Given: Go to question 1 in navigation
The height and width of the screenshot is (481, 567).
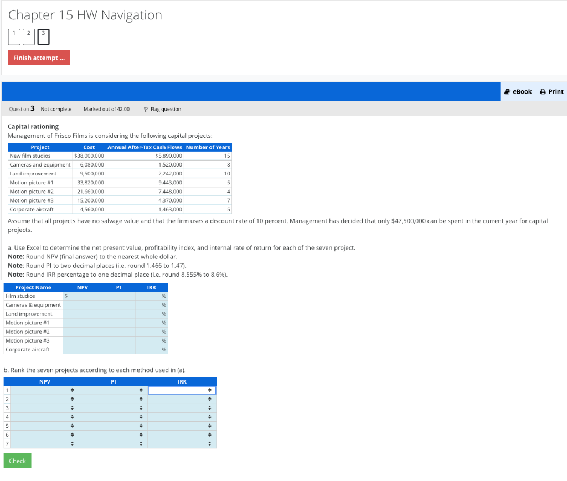Looking at the screenshot, I should 14,37.
